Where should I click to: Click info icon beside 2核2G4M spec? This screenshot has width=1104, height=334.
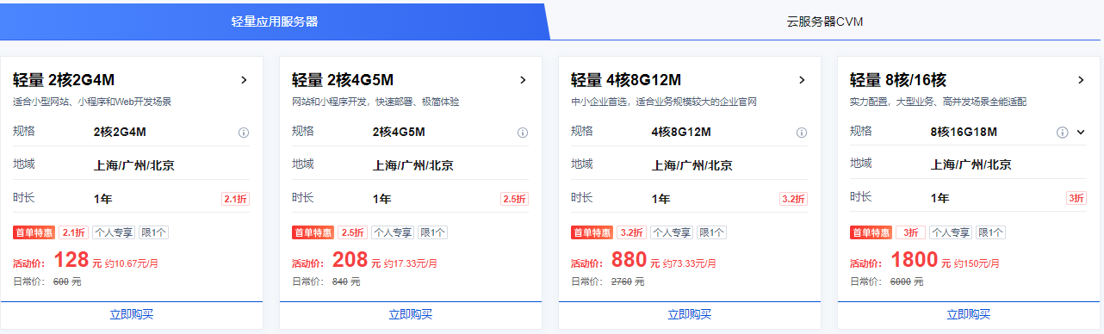pos(244,133)
